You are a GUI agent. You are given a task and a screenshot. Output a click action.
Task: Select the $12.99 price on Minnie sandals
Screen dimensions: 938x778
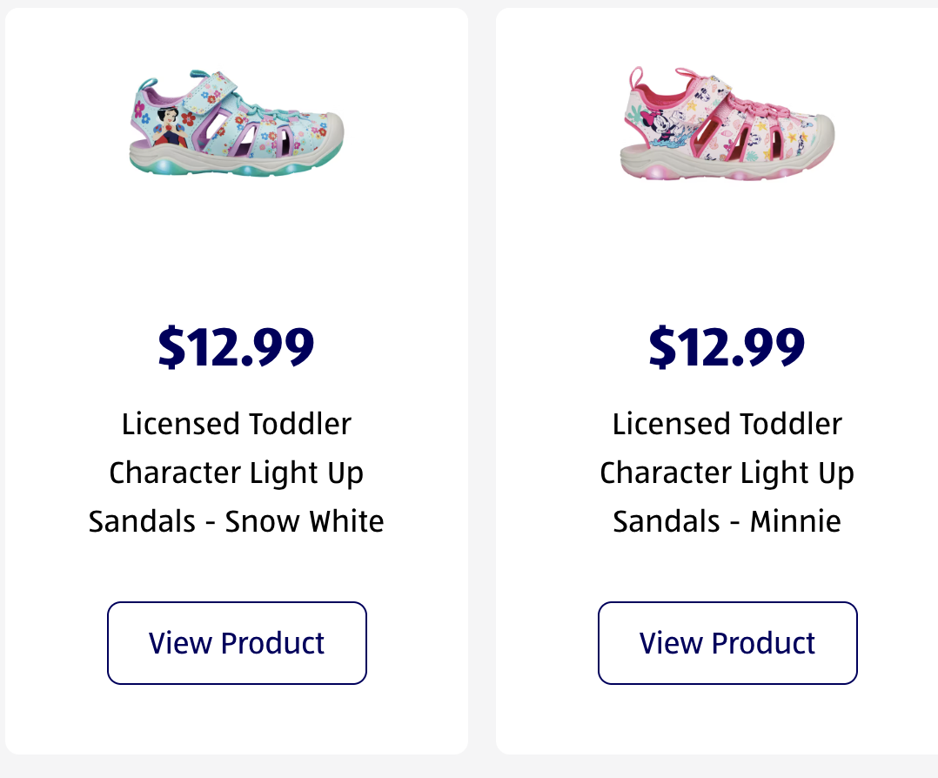click(x=727, y=346)
